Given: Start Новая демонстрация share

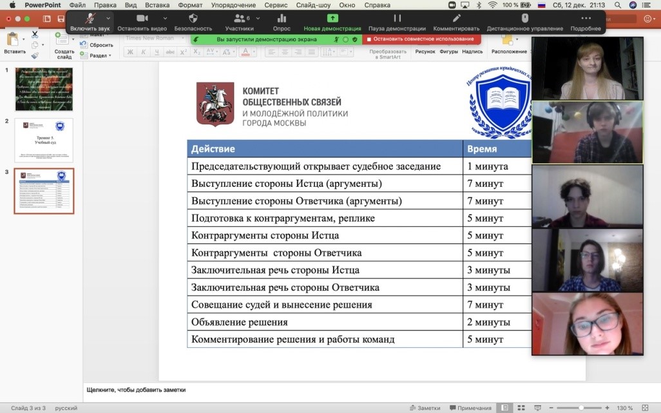Looking at the screenshot, I should [x=332, y=23].
